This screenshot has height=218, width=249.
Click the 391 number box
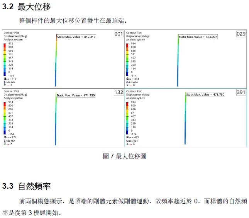point(241,92)
